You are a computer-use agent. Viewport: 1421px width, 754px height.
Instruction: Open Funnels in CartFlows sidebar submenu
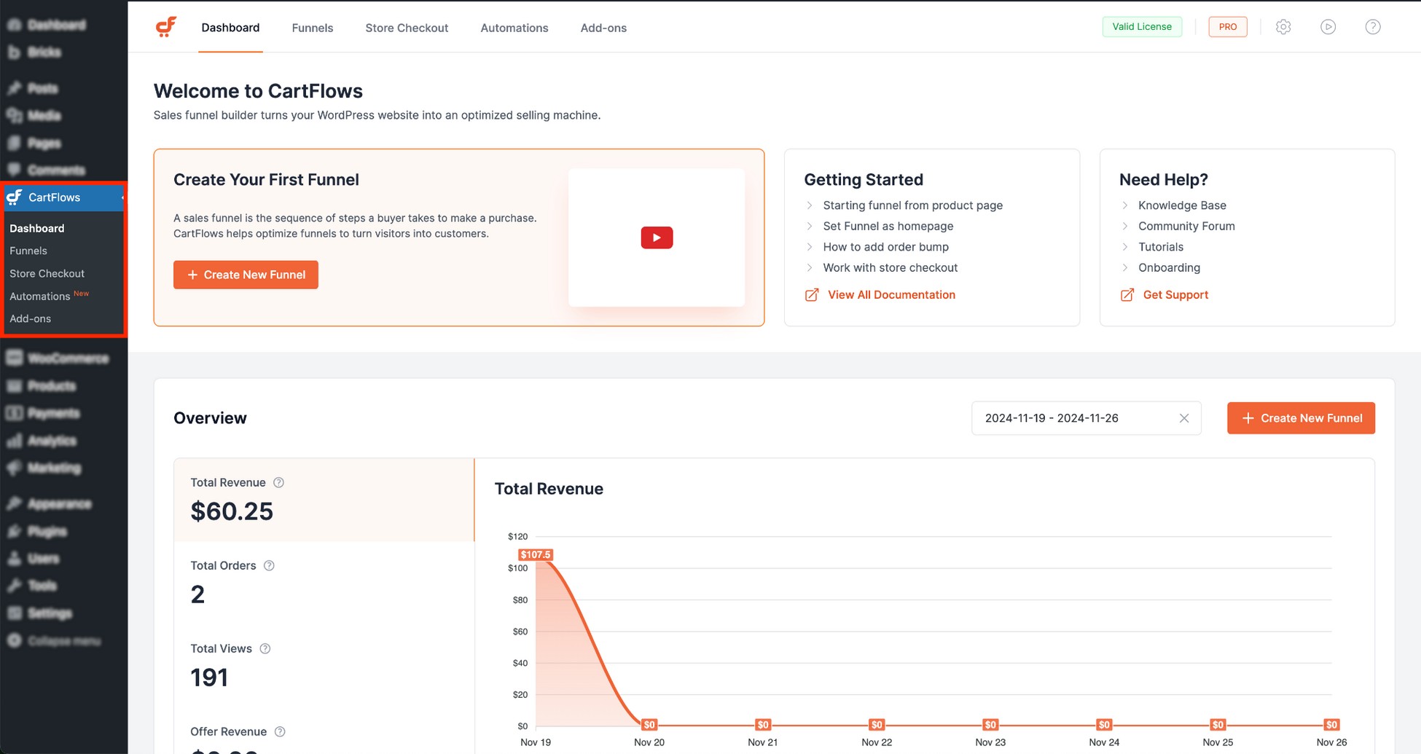pyautogui.click(x=28, y=251)
